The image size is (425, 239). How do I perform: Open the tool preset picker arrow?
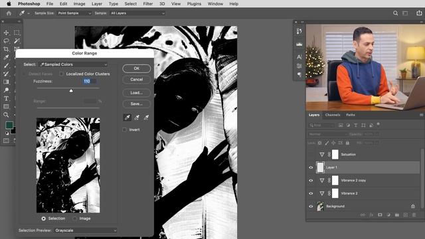pyautogui.click(x=29, y=13)
